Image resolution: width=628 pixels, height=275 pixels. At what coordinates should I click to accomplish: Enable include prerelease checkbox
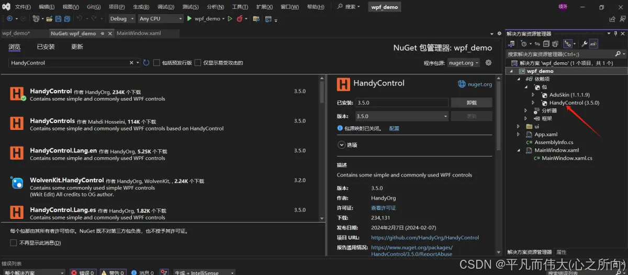coord(156,63)
